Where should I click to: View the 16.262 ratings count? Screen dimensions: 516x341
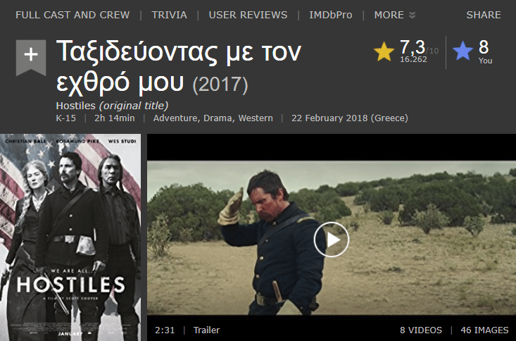[413, 59]
